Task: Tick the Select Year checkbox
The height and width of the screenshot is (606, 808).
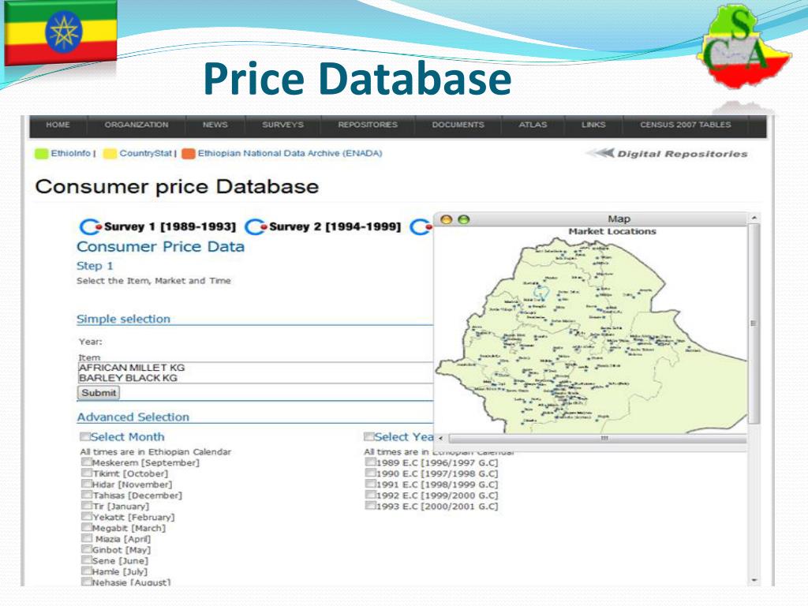Action: click(369, 436)
